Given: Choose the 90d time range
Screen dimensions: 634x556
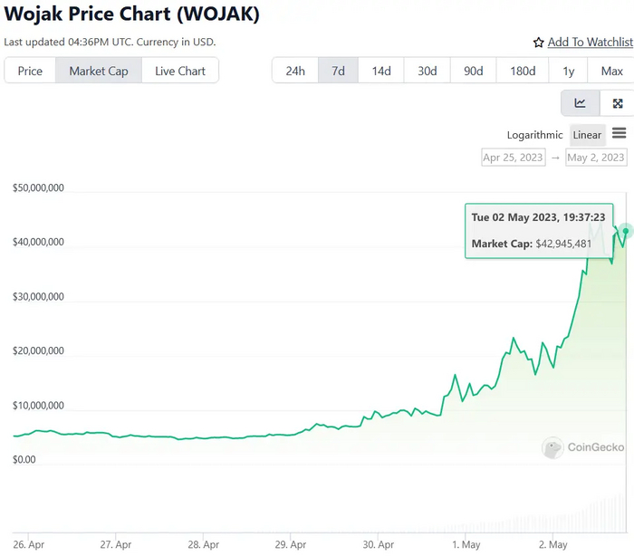Looking at the screenshot, I should (x=474, y=71).
